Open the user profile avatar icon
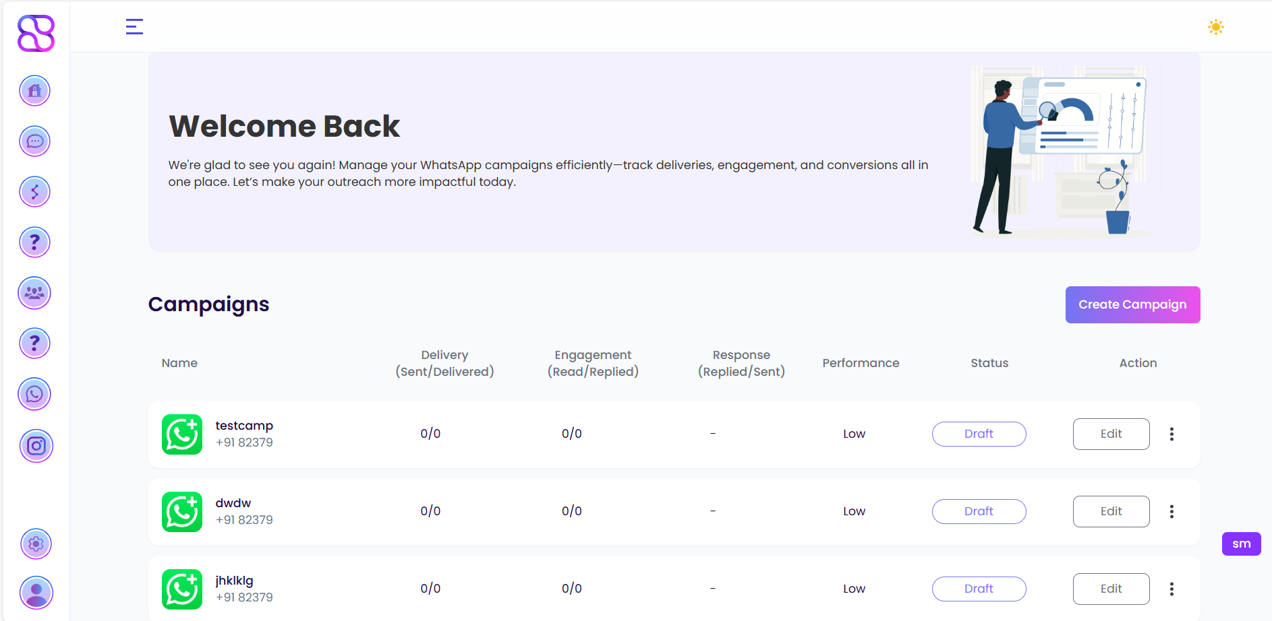The height and width of the screenshot is (621, 1272). [36, 593]
